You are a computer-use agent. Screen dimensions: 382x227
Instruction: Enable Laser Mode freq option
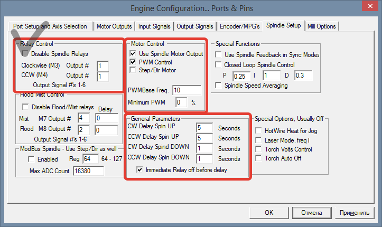click(259, 139)
